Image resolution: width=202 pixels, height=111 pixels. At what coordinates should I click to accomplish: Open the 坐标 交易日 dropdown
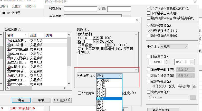pyautogui.click(x=174, y=47)
